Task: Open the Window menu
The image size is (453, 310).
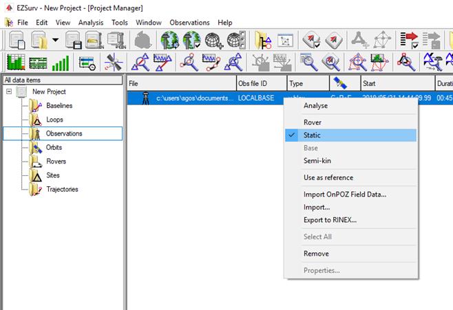Action: pos(149,23)
